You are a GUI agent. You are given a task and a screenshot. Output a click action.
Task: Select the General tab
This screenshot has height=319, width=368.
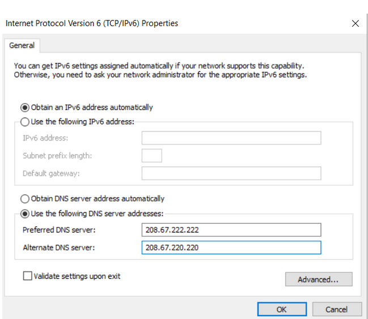click(22, 45)
